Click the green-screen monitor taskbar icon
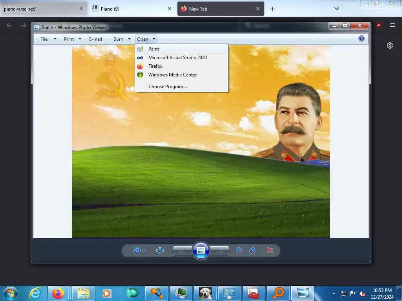 pos(181,293)
